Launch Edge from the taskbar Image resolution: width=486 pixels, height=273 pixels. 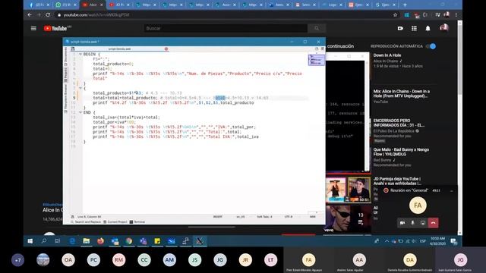[x=72, y=241]
